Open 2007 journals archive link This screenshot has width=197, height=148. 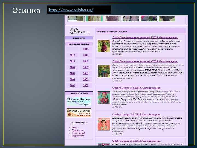(x=86, y=67)
